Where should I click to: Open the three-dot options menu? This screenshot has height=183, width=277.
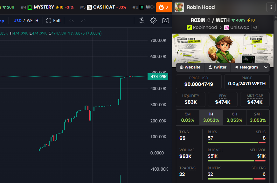271,7
